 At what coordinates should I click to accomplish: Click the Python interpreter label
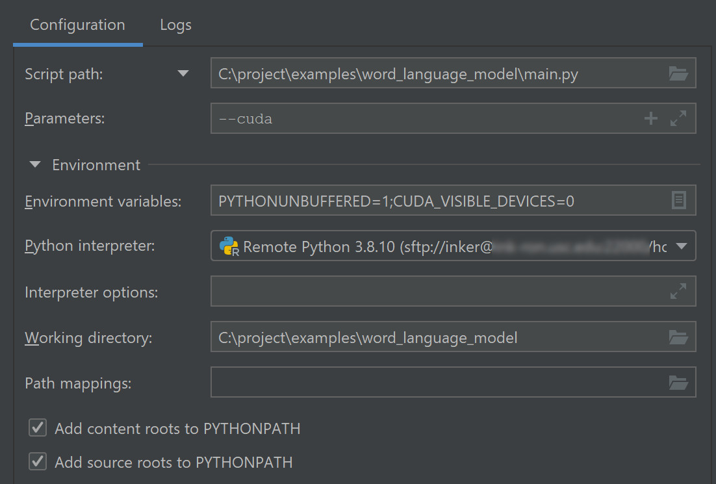pos(90,246)
